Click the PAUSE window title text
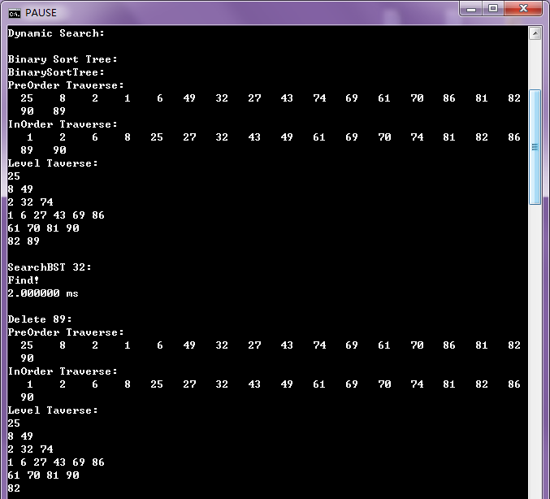Viewport: 550px width, 499px height. 41,13
